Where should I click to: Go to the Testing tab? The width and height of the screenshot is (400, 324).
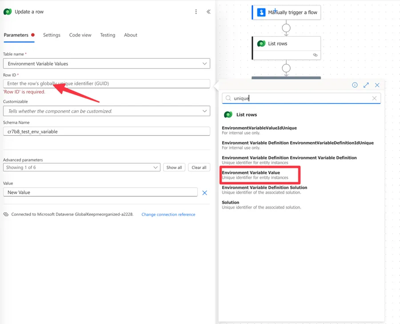(108, 35)
